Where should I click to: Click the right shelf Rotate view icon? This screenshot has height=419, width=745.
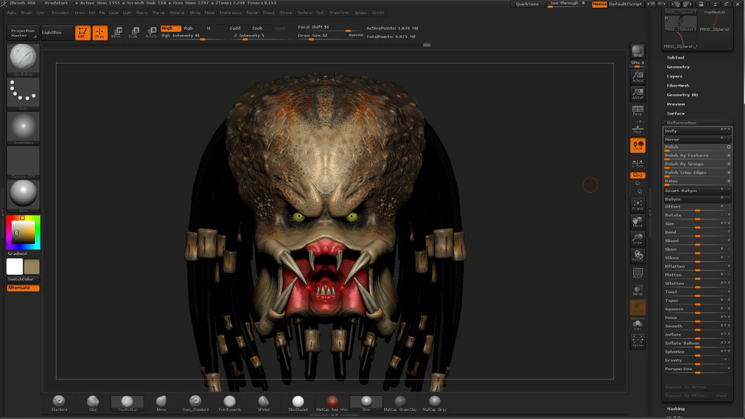pos(638,255)
